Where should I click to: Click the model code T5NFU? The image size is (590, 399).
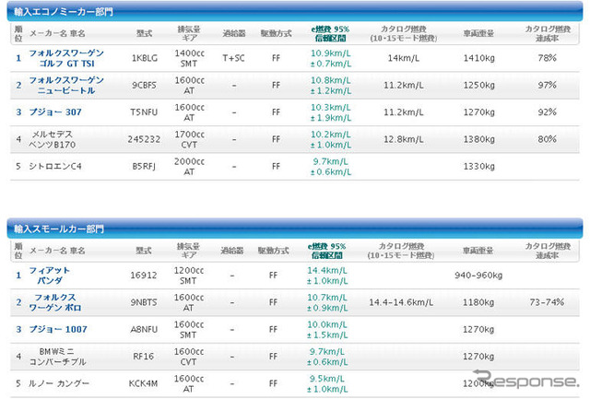click(144, 112)
